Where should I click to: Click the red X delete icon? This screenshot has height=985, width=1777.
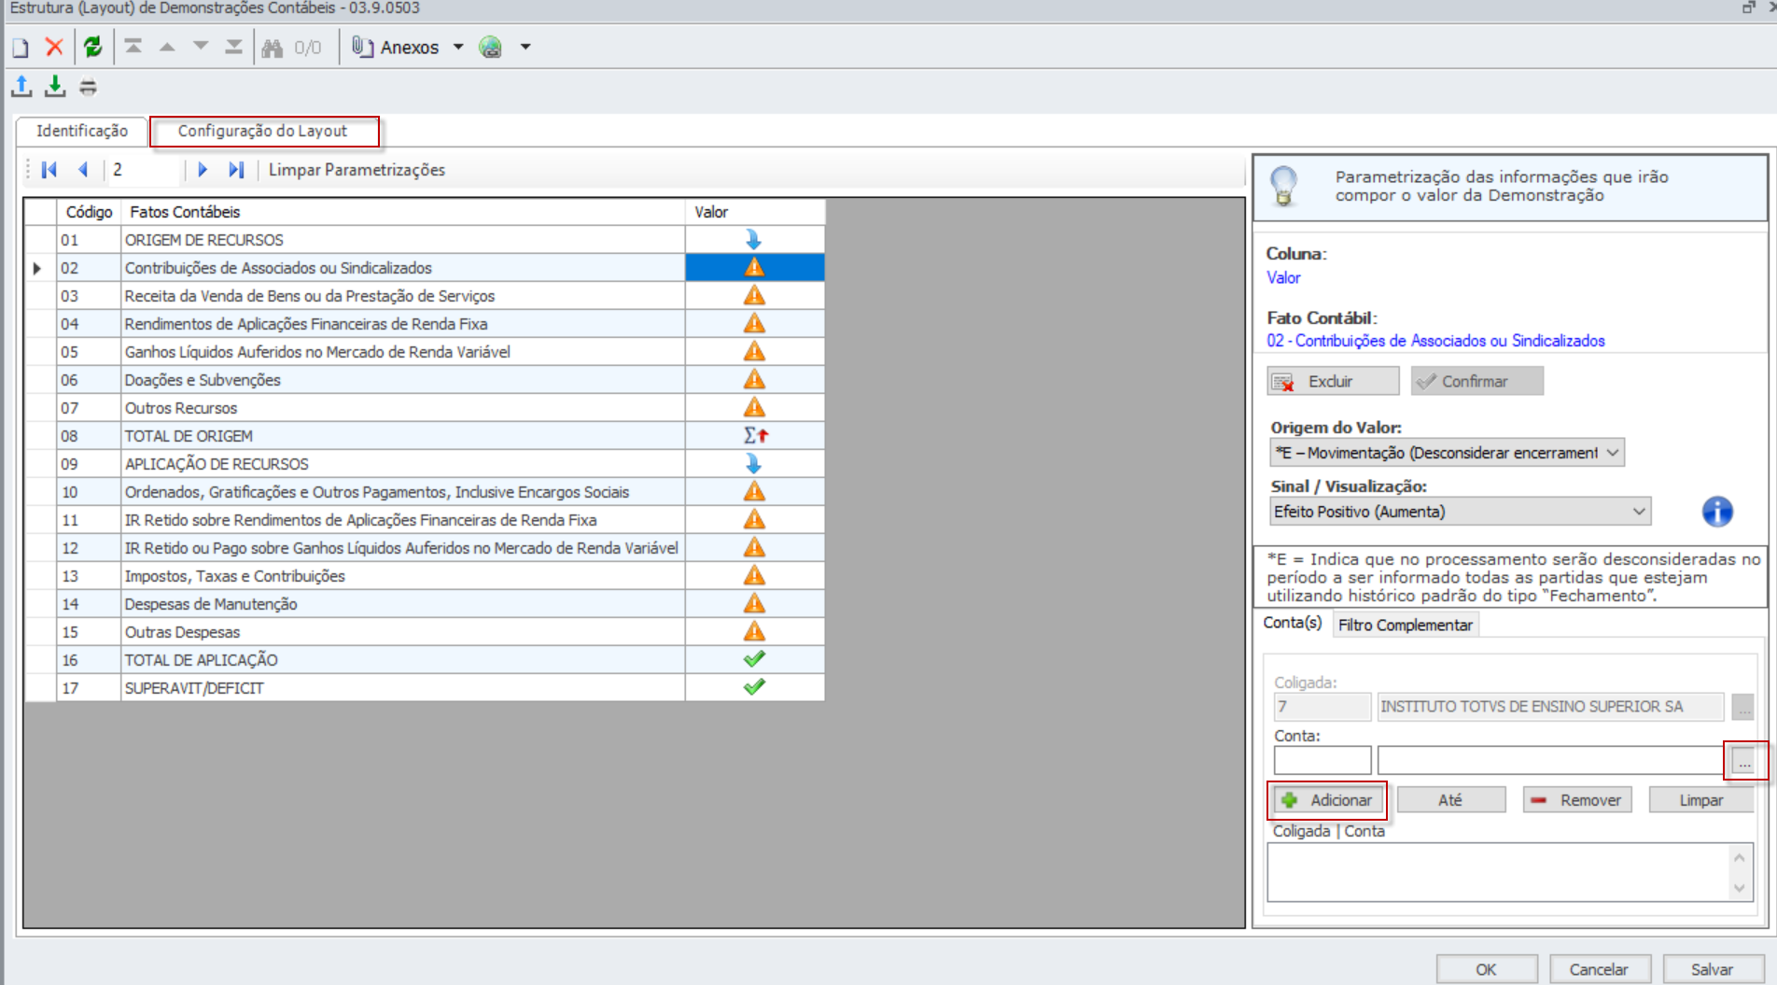coord(54,47)
